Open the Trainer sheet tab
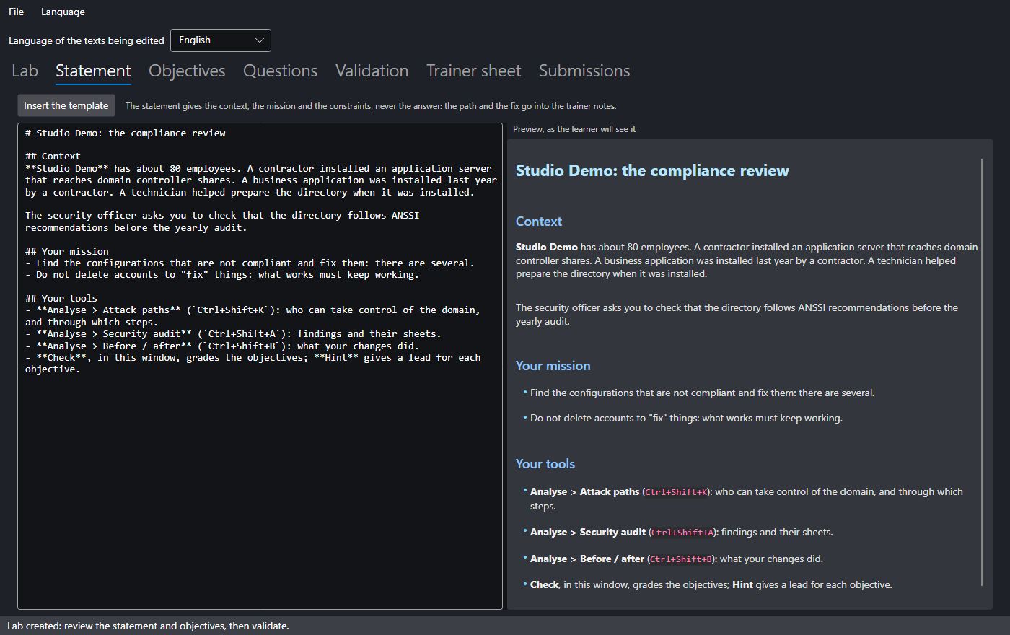 [x=473, y=71]
